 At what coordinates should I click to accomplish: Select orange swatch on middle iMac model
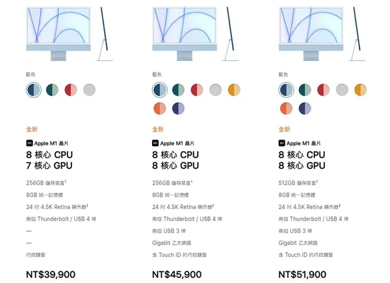click(160, 108)
